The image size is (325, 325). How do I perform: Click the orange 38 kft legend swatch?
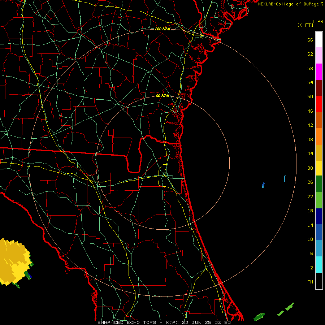click(319, 136)
